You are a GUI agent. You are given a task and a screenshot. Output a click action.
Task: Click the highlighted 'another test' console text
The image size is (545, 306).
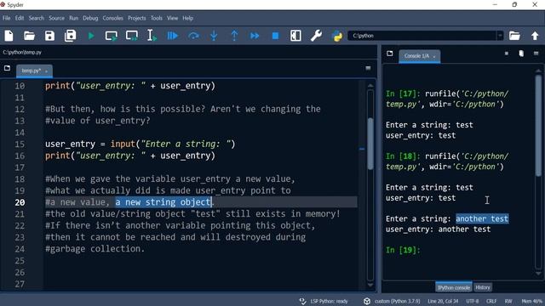click(482, 218)
